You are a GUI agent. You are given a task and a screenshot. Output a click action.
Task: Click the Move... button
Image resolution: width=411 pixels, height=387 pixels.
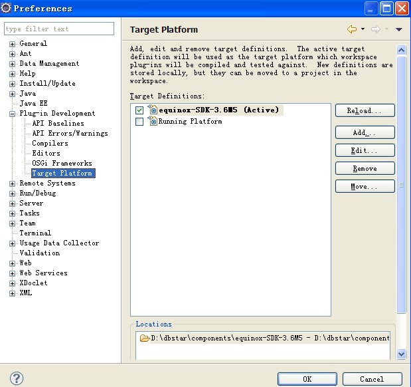click(365, 186)
